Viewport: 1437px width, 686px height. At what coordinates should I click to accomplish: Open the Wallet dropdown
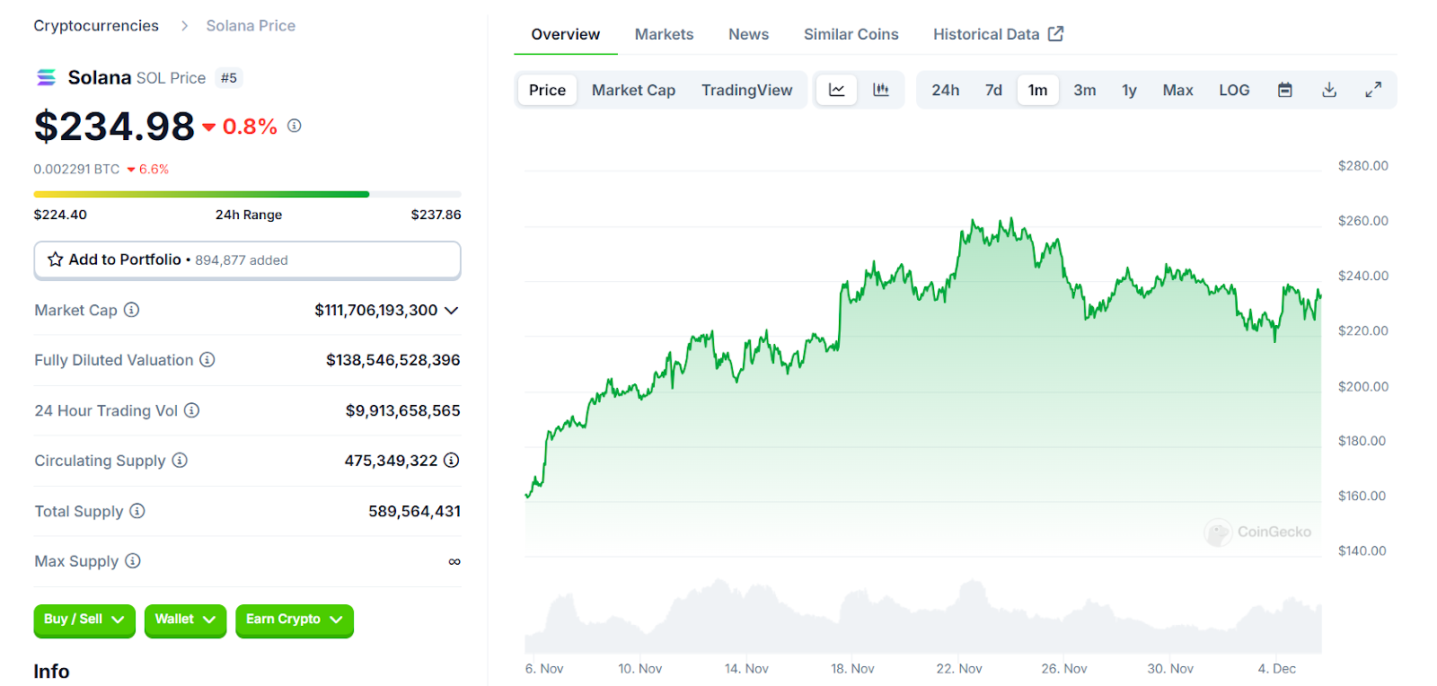(x=185, y=620)
